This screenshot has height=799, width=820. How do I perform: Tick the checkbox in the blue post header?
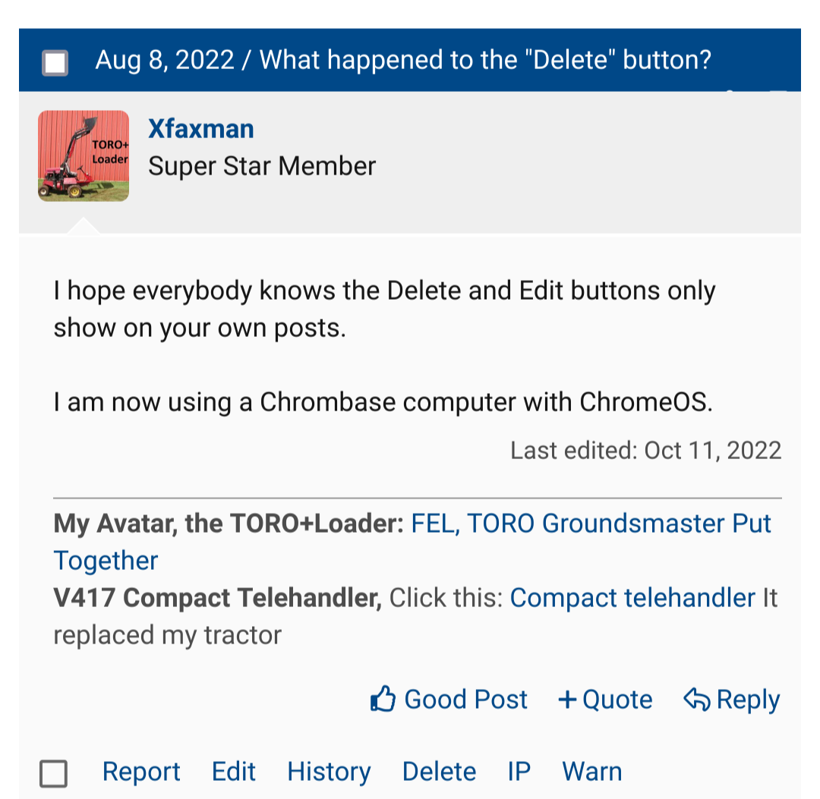(55, 62)
